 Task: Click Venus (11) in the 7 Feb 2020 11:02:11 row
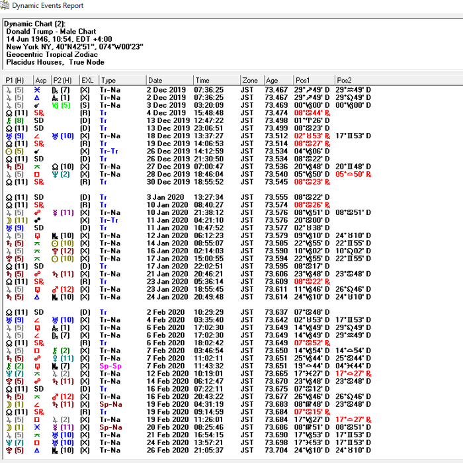tap(63, 358)
